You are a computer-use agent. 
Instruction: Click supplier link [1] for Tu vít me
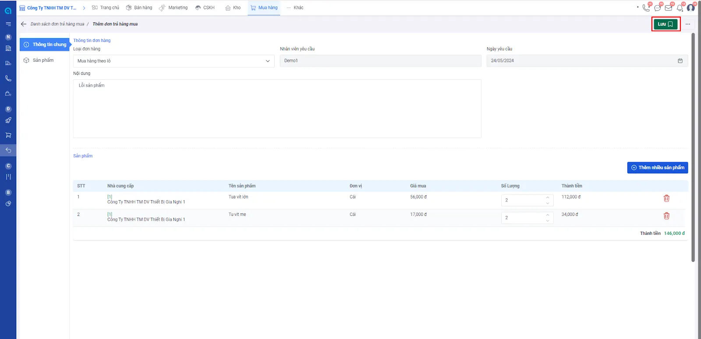pos(110,214)
